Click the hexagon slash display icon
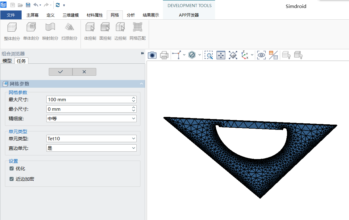Screen dimensions: 349x220 click(192, 54)
